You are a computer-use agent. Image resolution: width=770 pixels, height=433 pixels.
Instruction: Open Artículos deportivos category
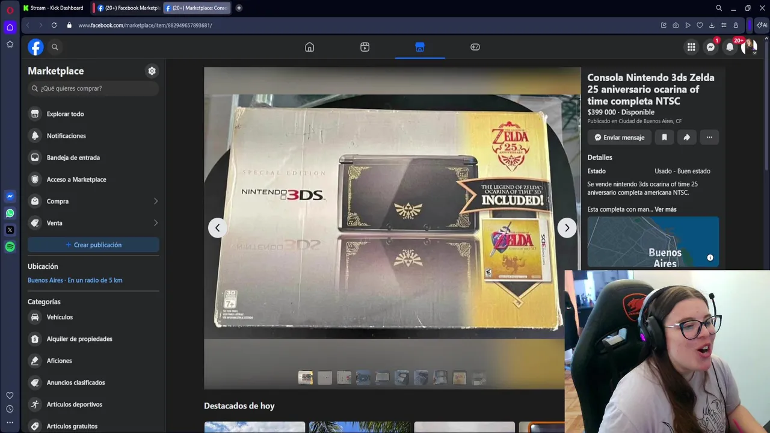[93, 404]
